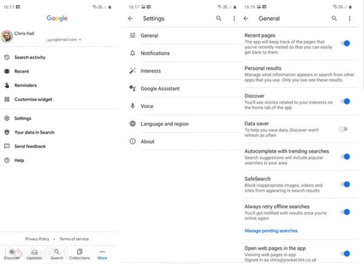Open the Collections bottom tab
The image size is (364, 264).
79,254
